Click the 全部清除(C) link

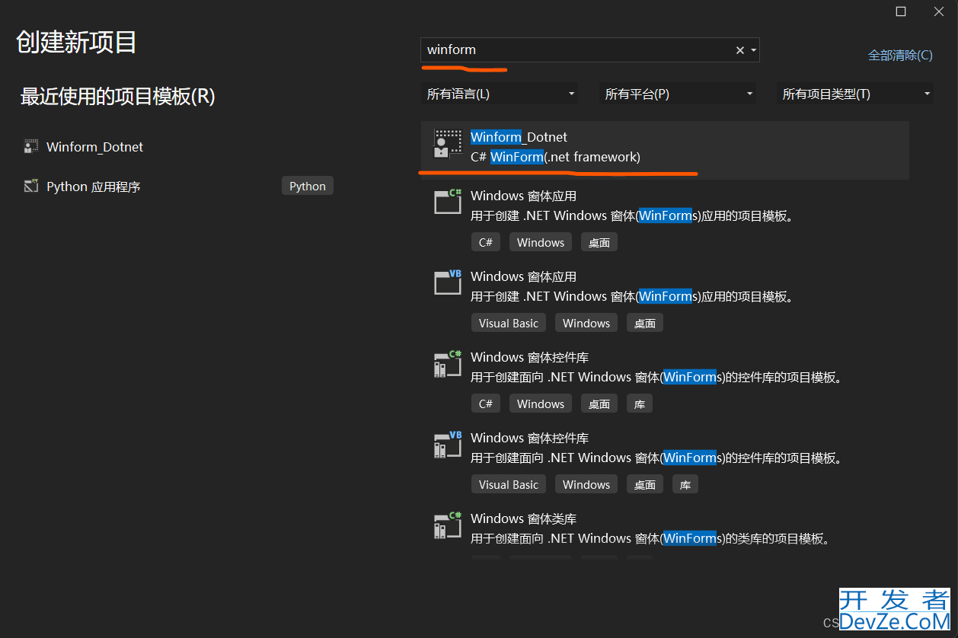click(900, 56)
